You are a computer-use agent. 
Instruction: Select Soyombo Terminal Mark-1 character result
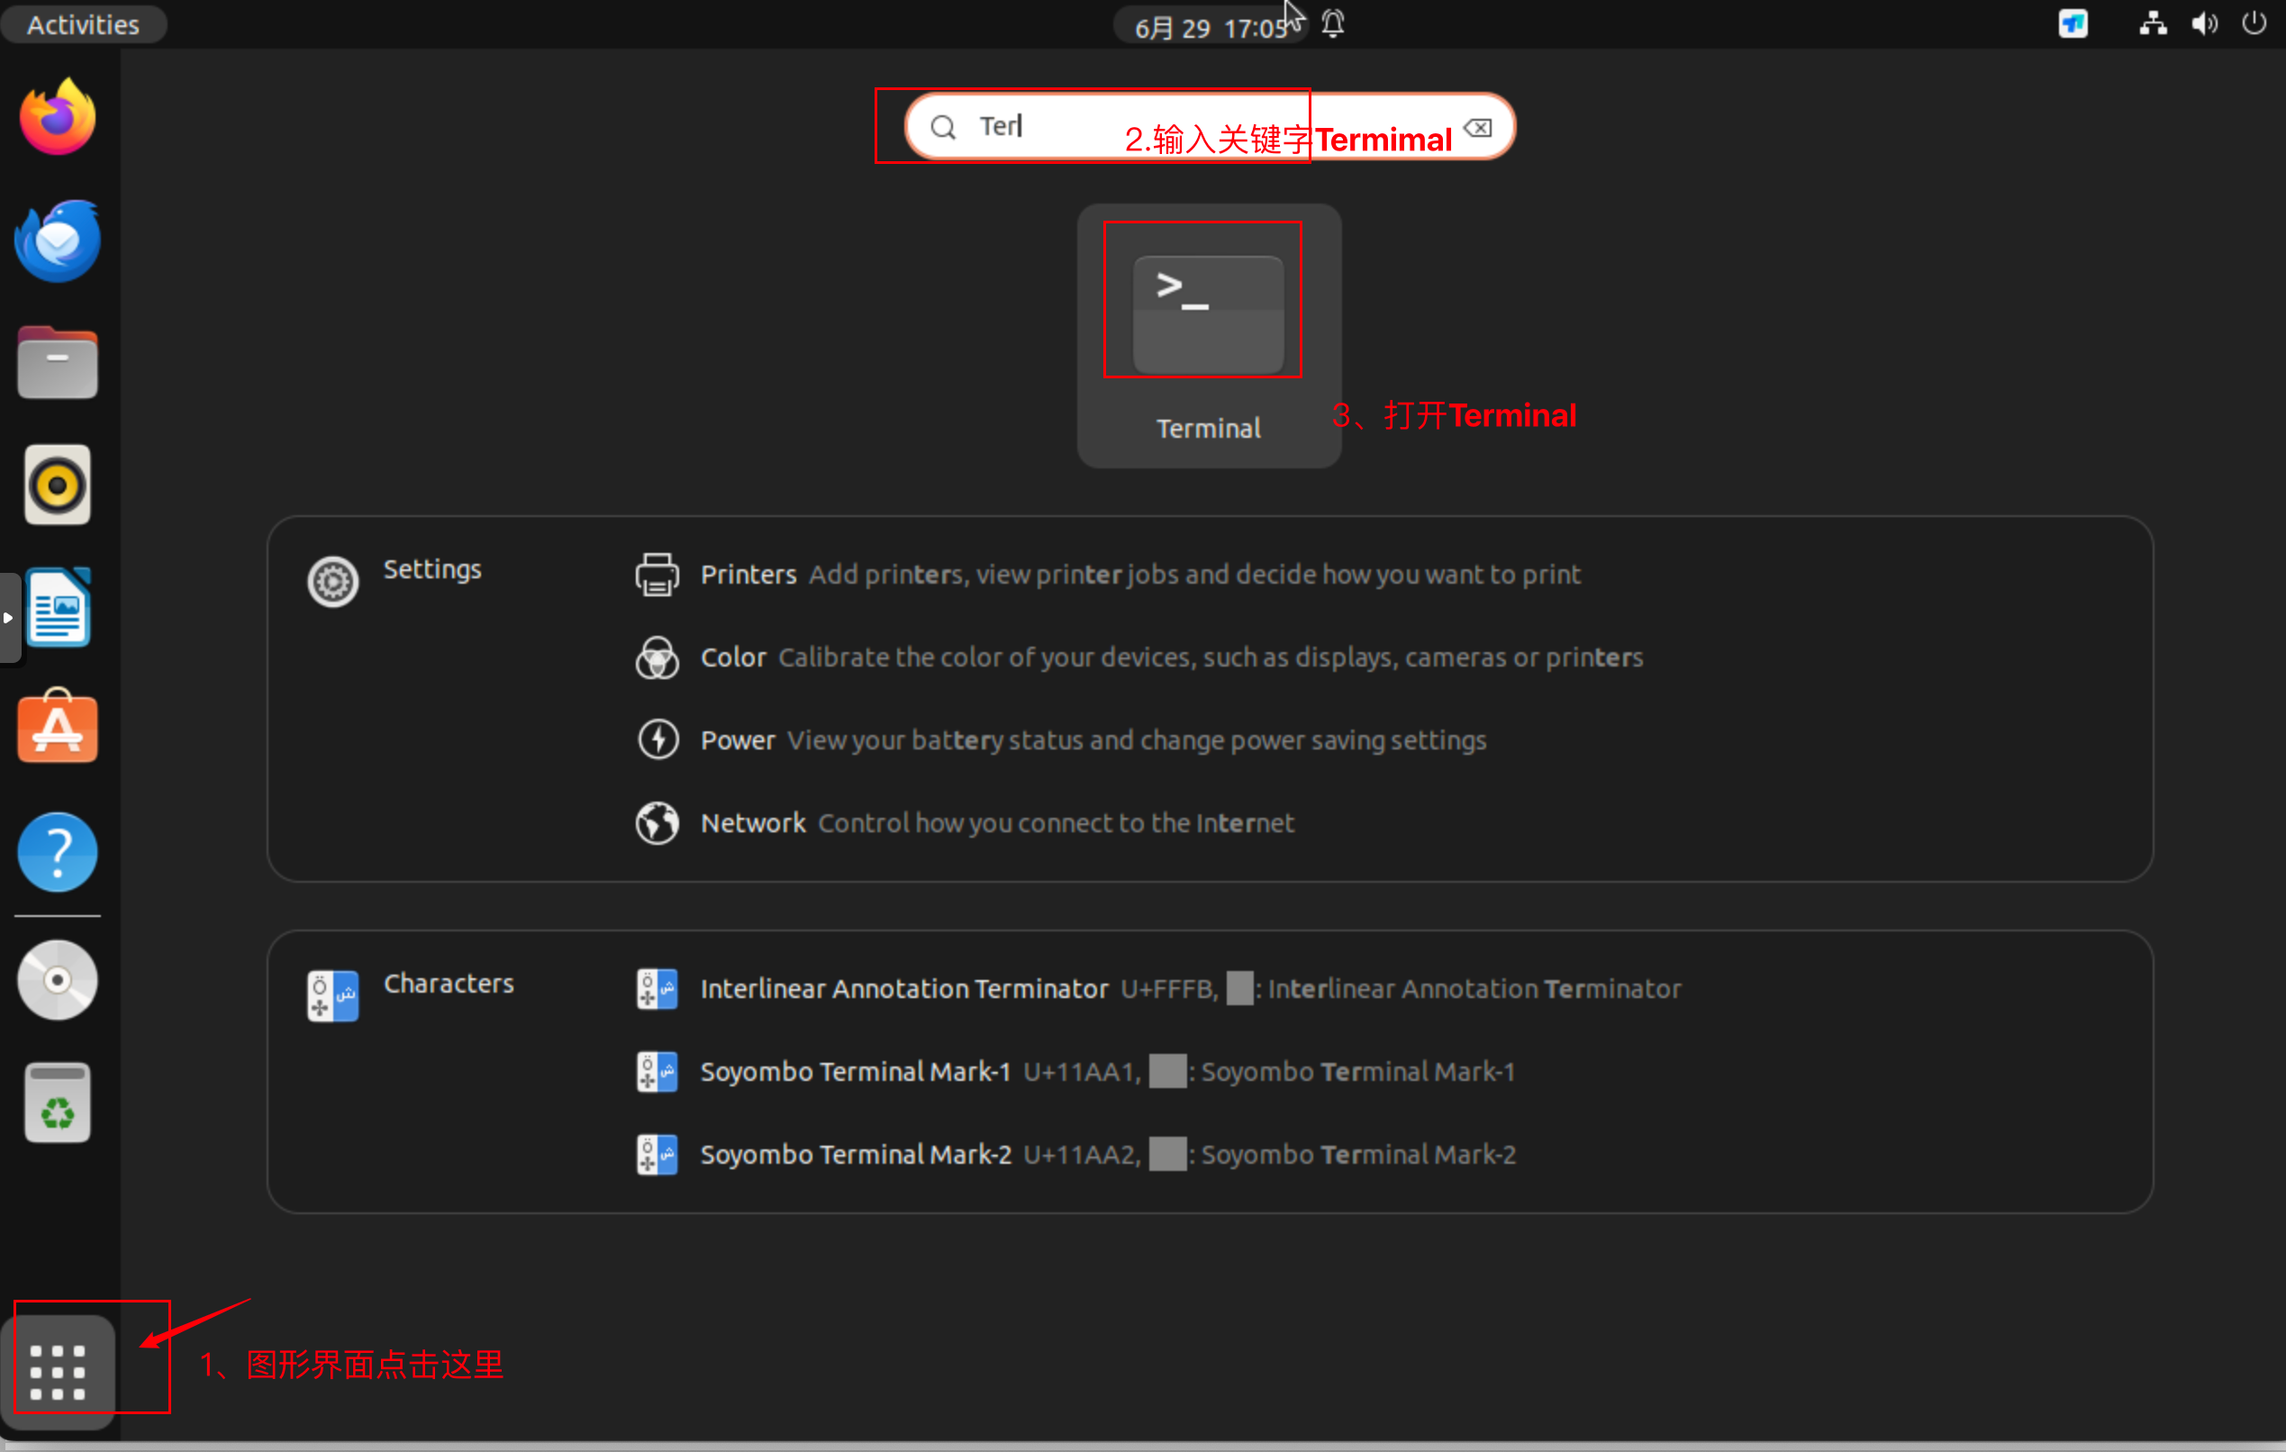[x=855, y=1071]
